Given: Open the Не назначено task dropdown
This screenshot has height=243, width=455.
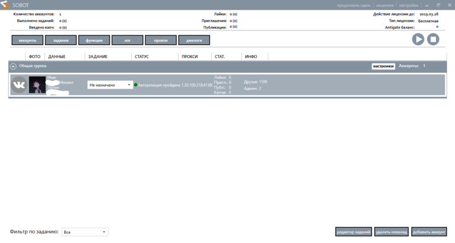Looking at the screenshot, I should click(x=110, y=85).
